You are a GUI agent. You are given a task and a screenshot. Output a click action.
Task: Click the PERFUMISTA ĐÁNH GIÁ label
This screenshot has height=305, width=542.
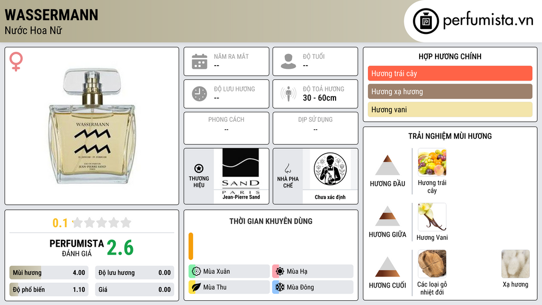pos(77,248)
